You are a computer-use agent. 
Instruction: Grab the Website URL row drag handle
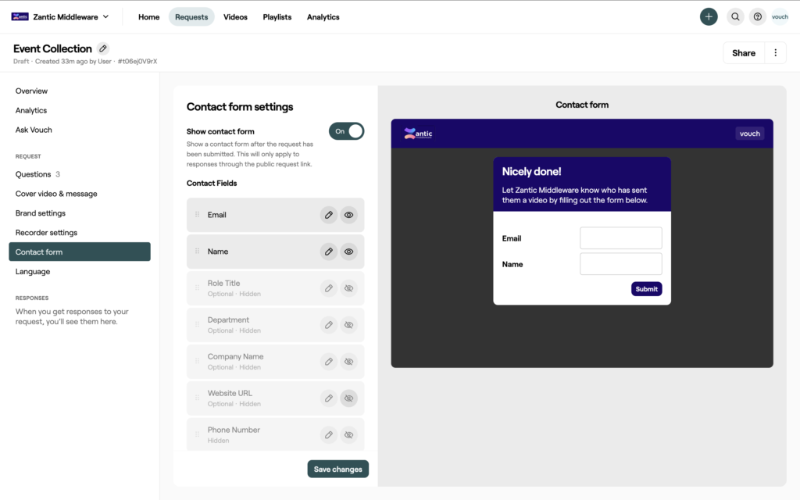coord(197,398)
